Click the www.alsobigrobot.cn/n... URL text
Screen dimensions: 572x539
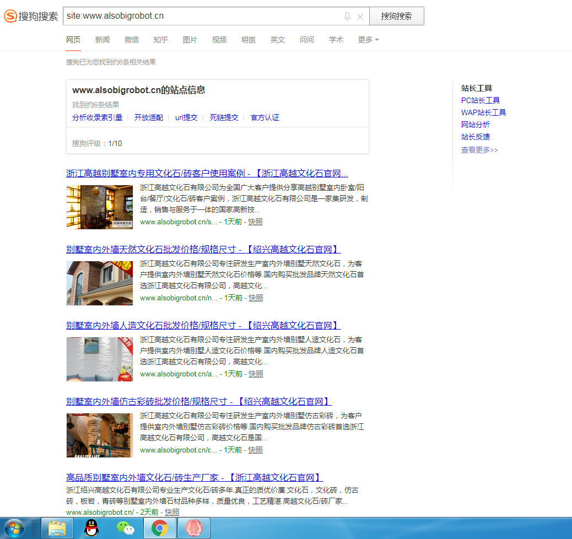tap(179, 298)
